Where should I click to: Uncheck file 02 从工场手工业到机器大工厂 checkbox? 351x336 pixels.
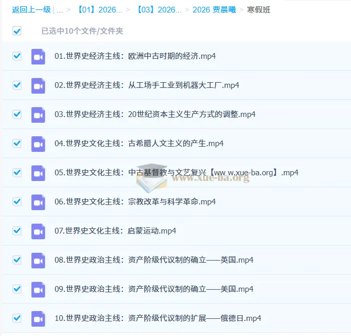pos(17,85)
